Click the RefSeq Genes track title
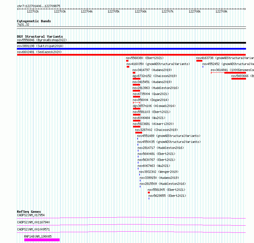Screen dimensions: 254x243 [x=29, y=212]
